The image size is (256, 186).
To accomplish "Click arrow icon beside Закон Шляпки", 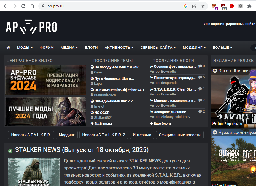I will pos(215,71).
